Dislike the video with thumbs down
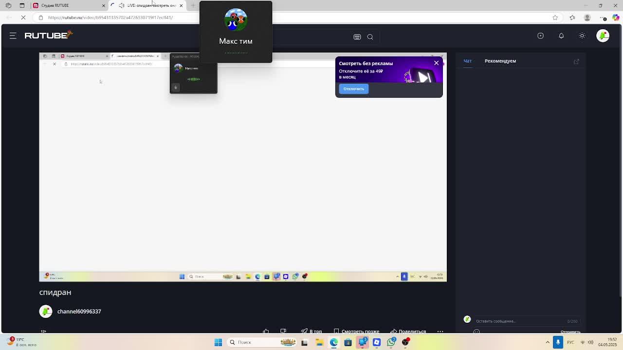This screenshot has height=350, width=623. (283, 332)
